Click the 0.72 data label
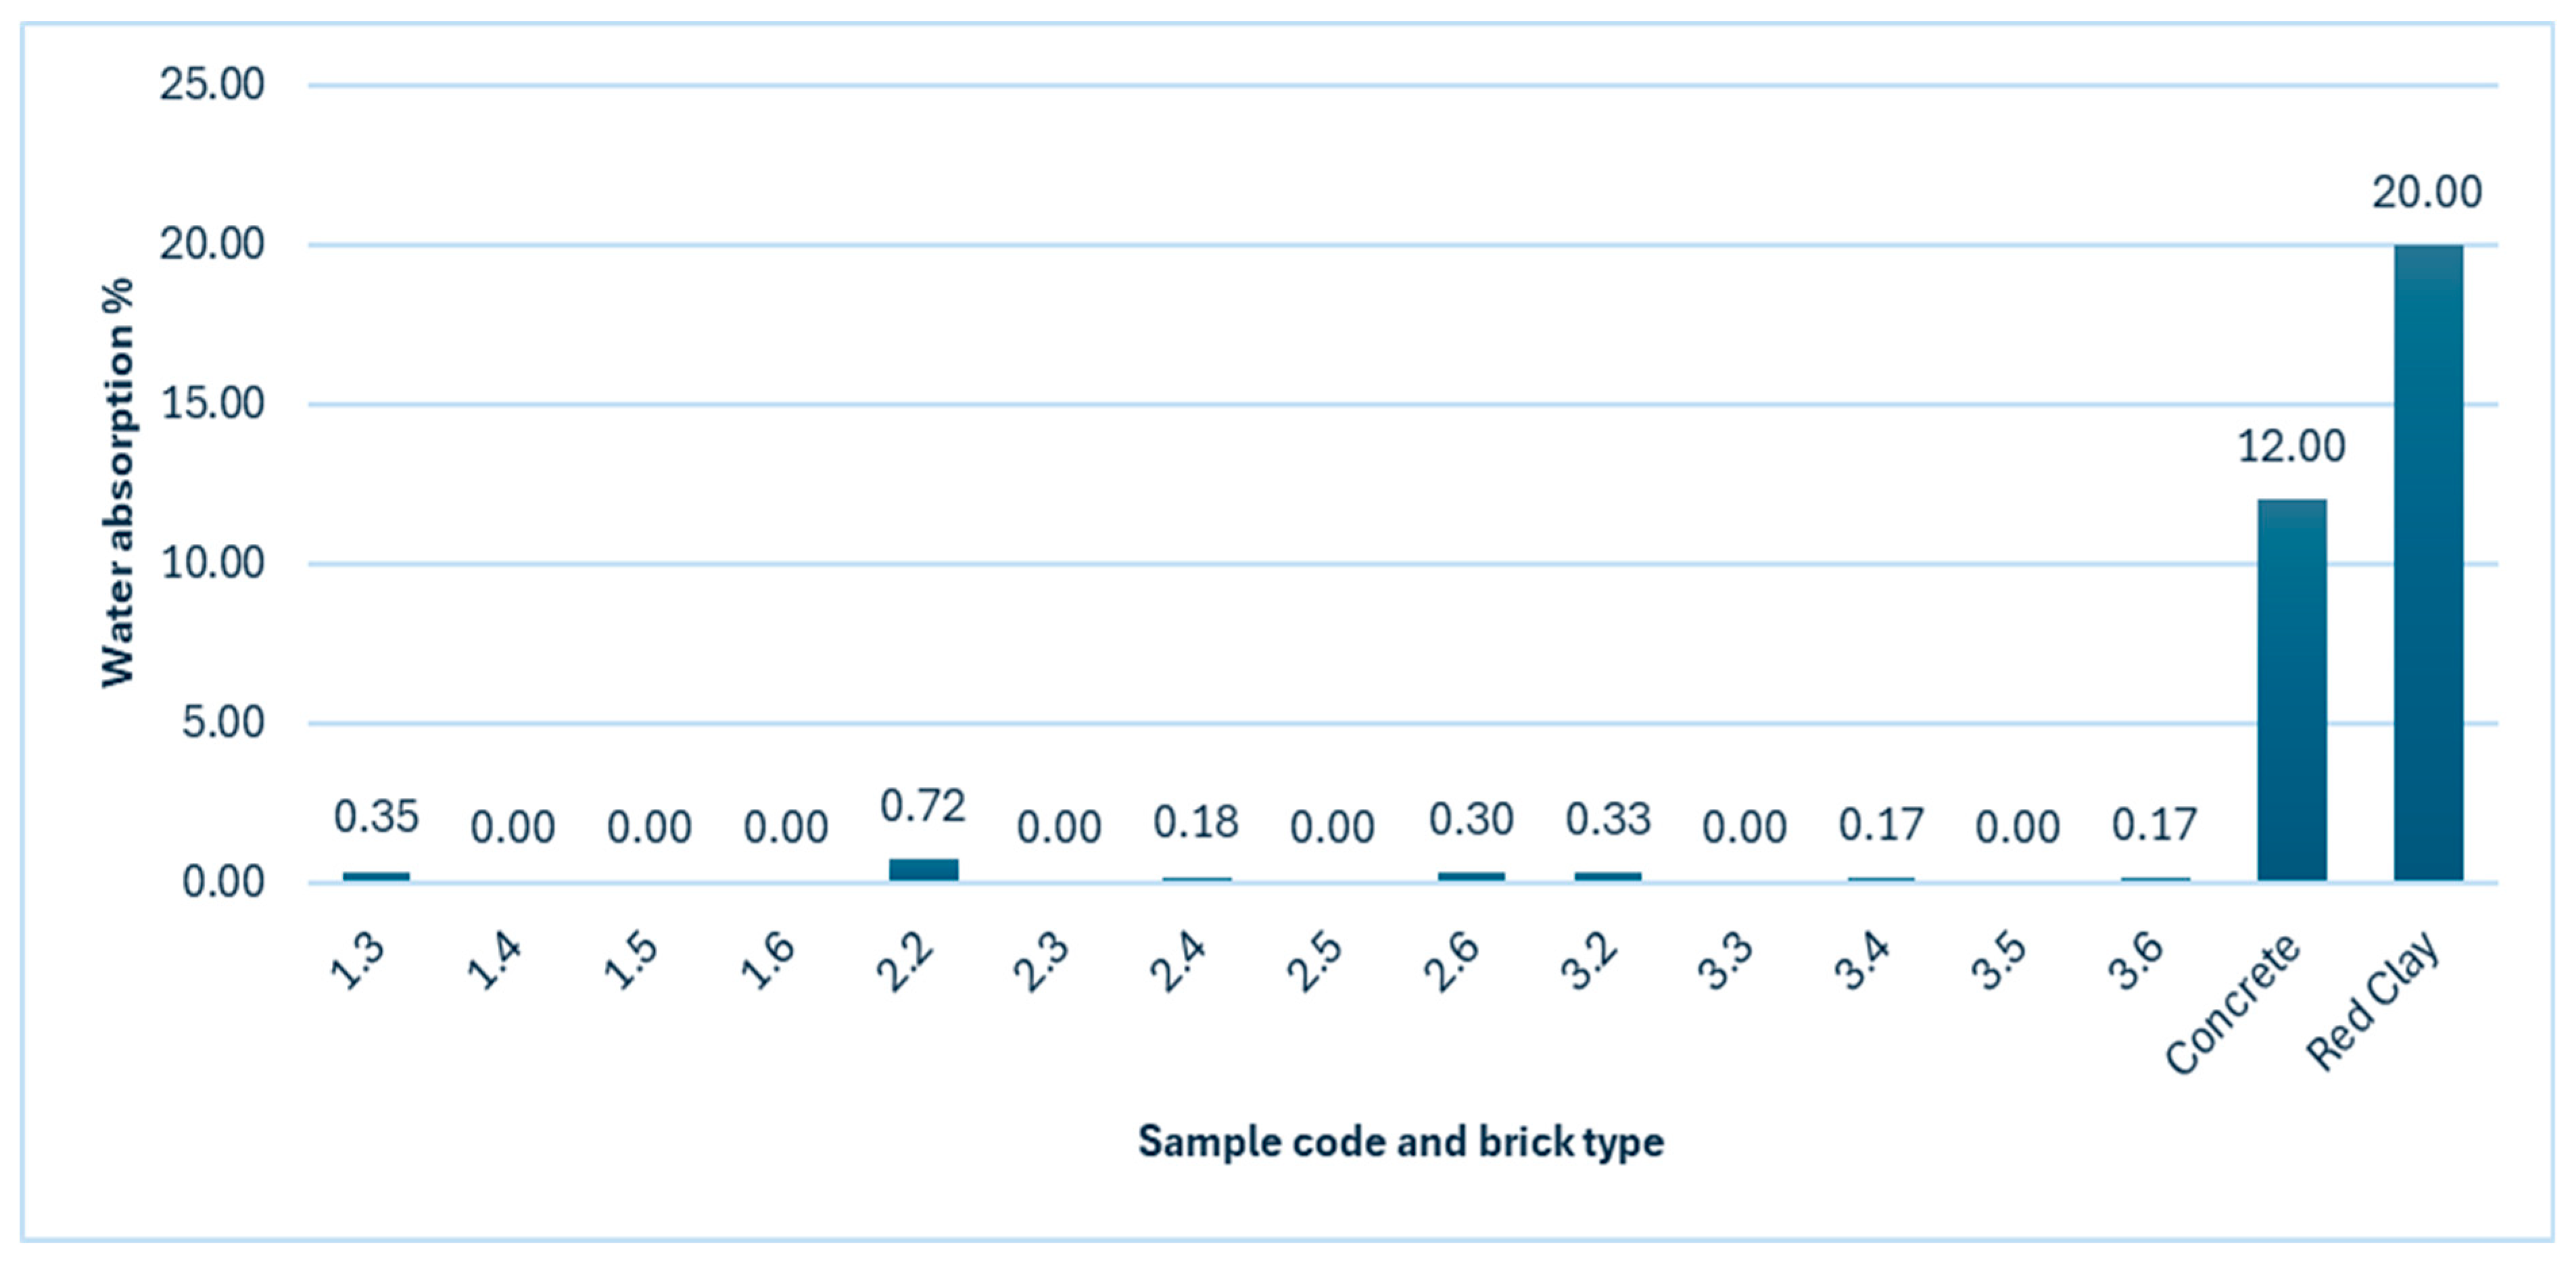Image resolution: width=2576 pixels, height=1265 pixels. click(922, 806)
